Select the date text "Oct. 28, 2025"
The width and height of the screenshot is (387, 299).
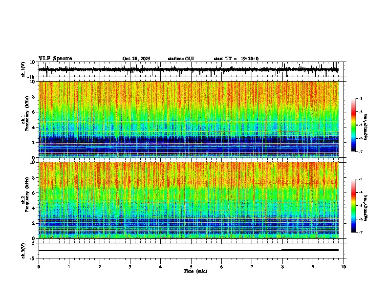click(x=136, y=59)
